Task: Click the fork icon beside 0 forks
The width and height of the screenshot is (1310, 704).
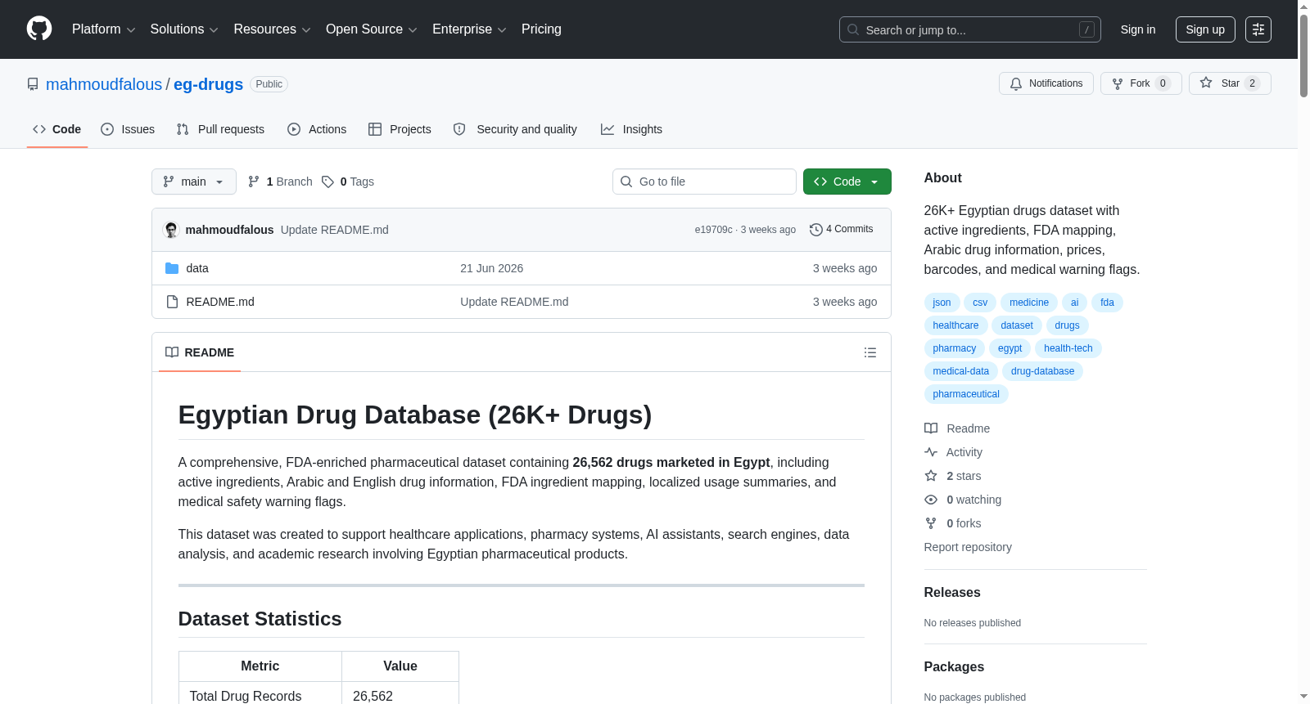Action: [931, 523]
